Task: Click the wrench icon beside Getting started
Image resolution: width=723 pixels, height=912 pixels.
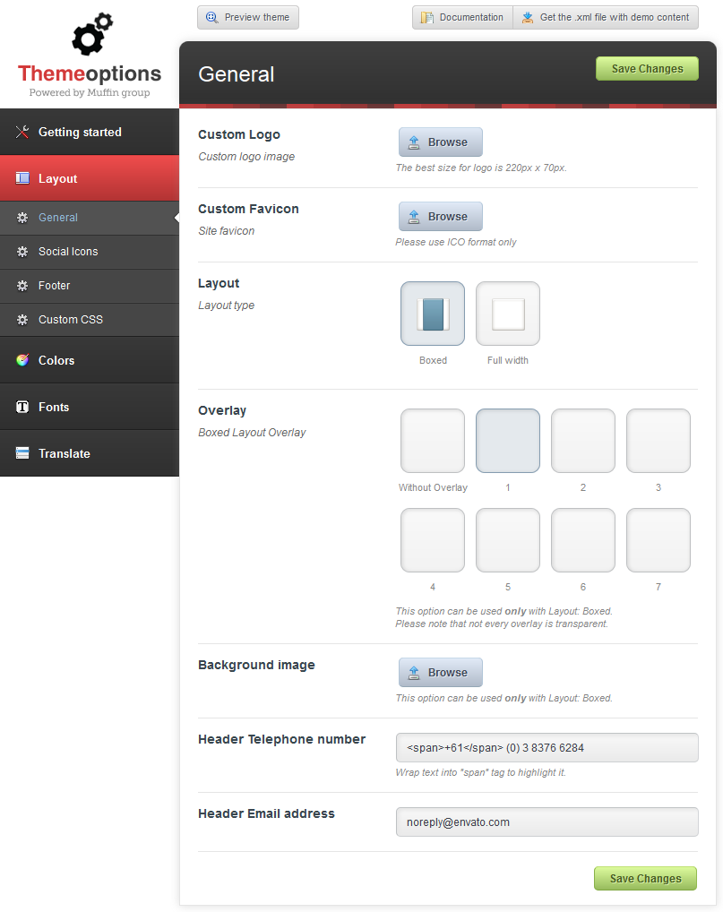Action: pyautogui.click(x=22, y=133)
